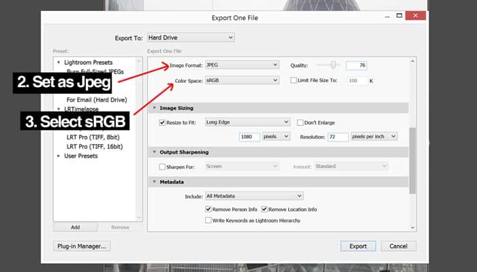The height and width of the screenshot is (272, 477).
Task: Select the For Email (Hard Drive) preset
Action: point(97,100)
